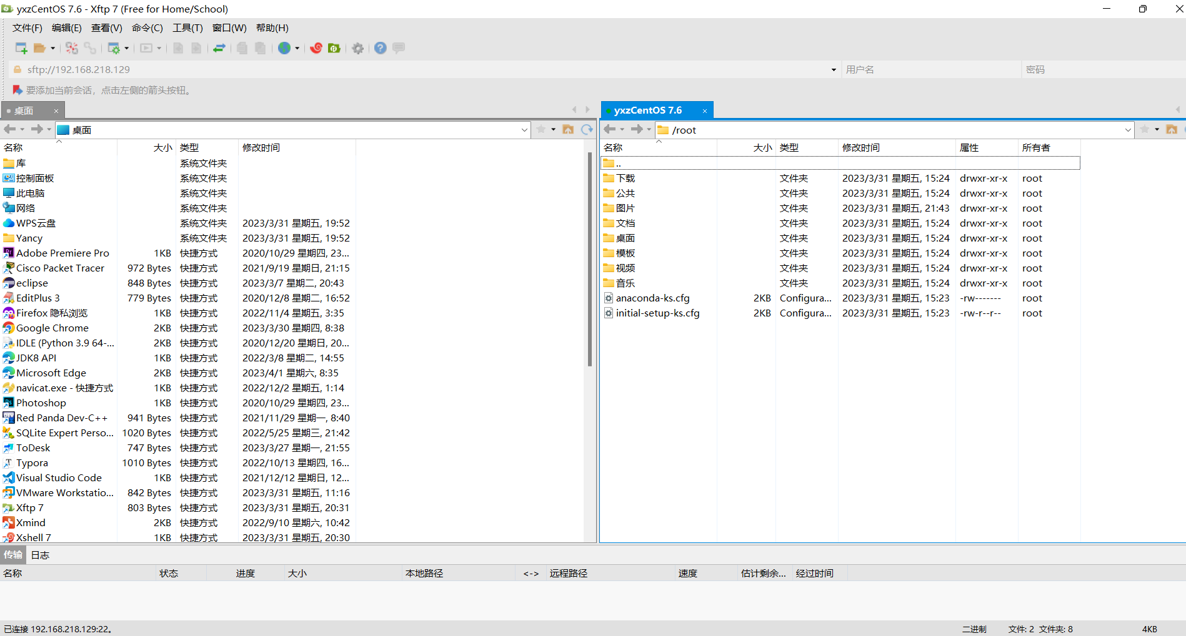
Task: Close the yxzCentOS 7.6 tab
Action: (x=705, y=111)
